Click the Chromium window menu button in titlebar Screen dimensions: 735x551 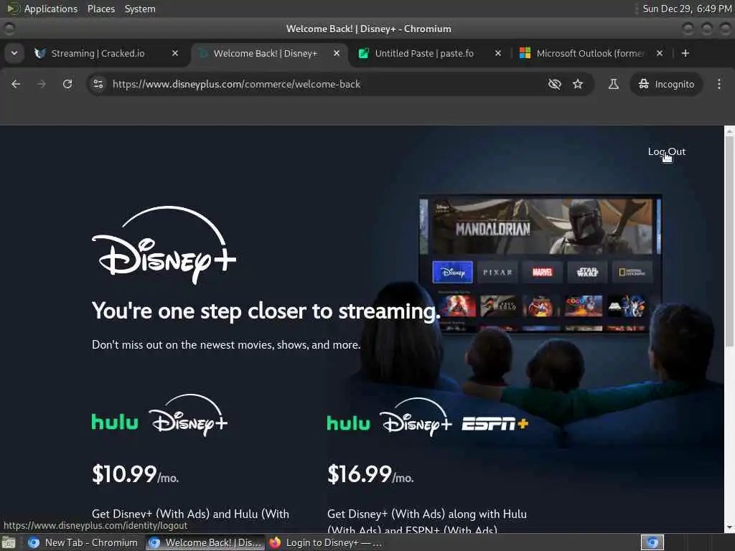coord(9,29)
